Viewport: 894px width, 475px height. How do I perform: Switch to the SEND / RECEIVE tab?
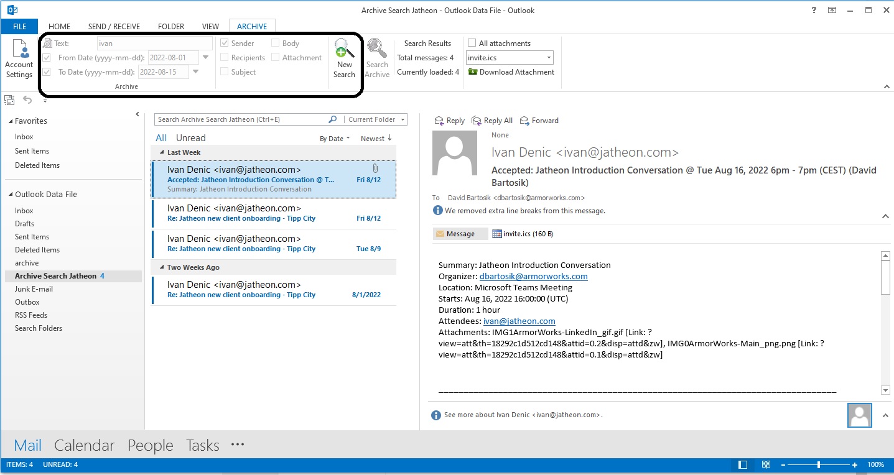tap(114, 27)
